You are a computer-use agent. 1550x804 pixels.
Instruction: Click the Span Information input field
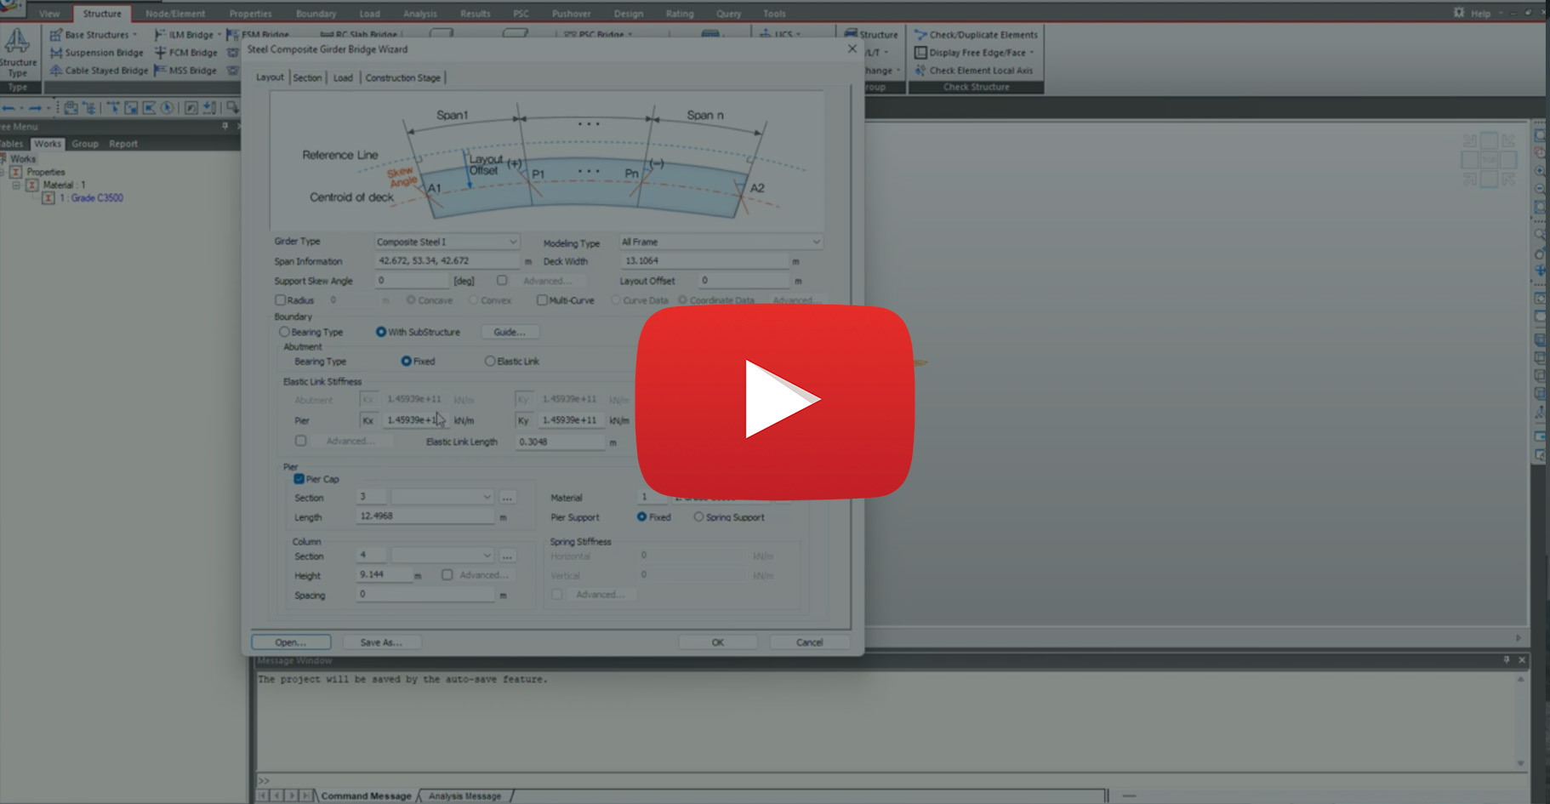point(447,261)
